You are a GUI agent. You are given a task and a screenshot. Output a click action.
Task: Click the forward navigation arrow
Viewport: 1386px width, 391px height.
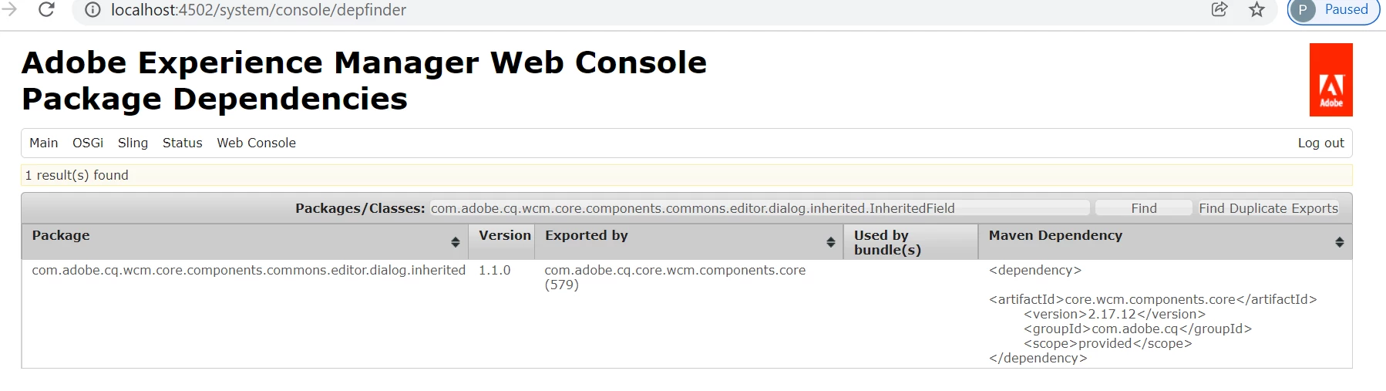coord(9,9)
